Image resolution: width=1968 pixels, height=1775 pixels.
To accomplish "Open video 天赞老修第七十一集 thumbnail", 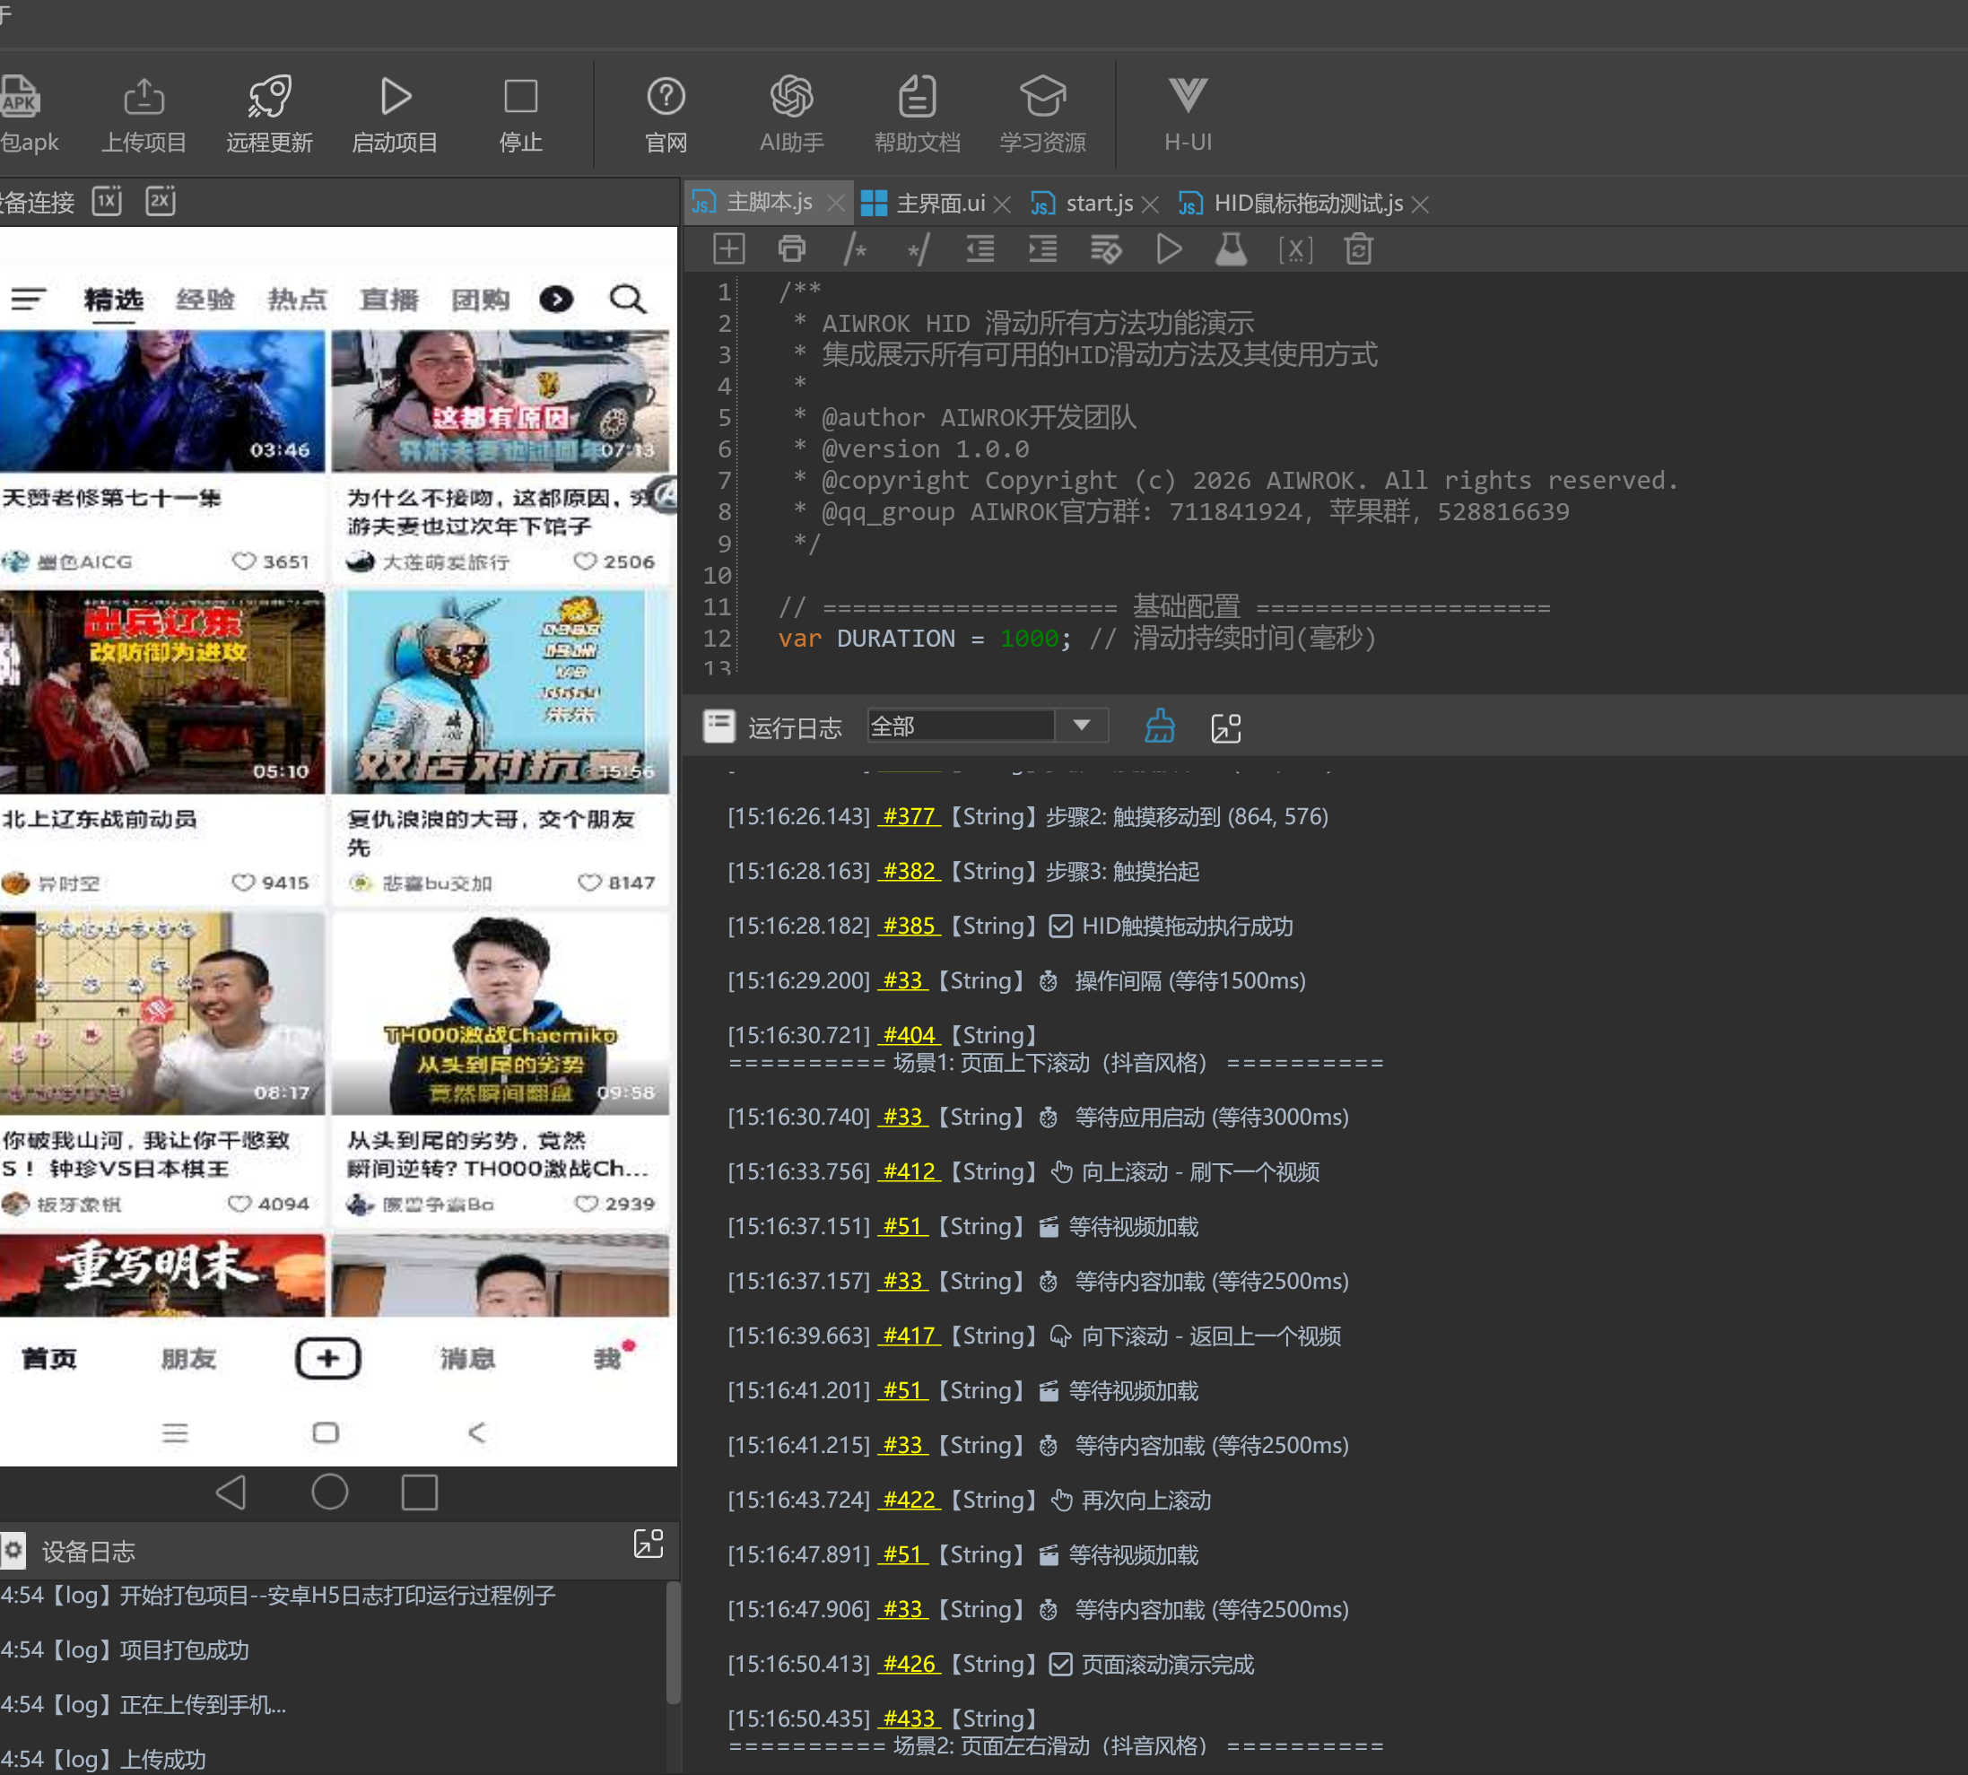I will tap(161, 401).
